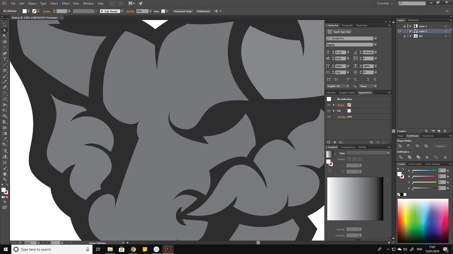Select the Type tool
This screenshot has width=453, height=254.
(5, 59)
